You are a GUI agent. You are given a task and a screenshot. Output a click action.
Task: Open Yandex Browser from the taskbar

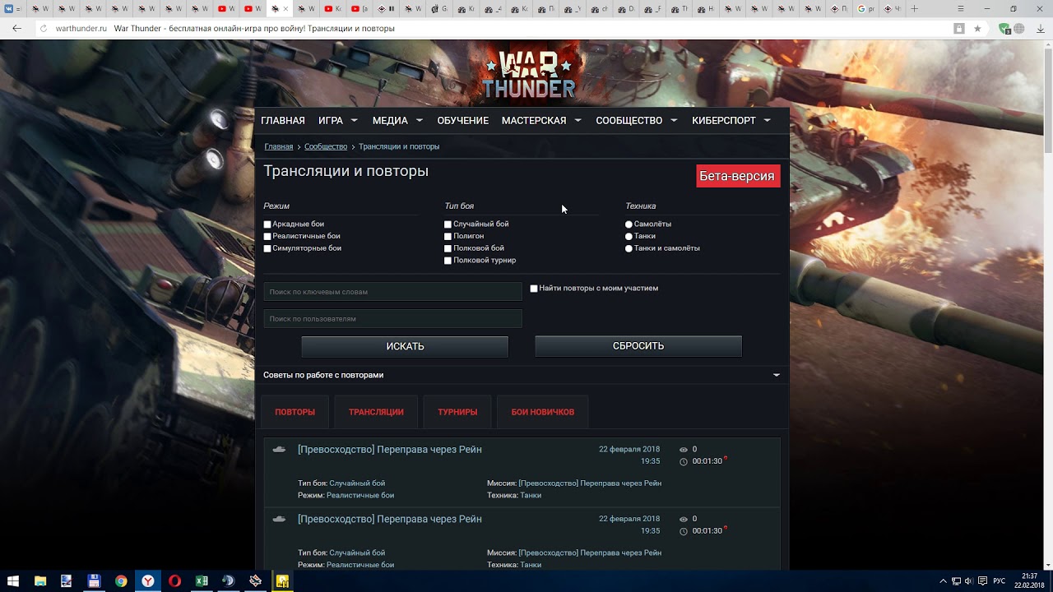coord(148,580)
